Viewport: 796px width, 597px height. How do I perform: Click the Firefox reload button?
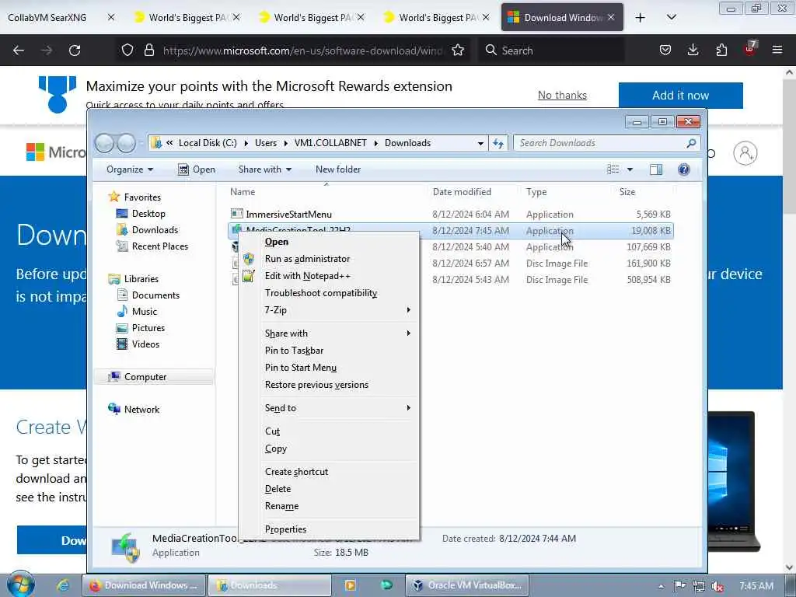tap(75, 50)
